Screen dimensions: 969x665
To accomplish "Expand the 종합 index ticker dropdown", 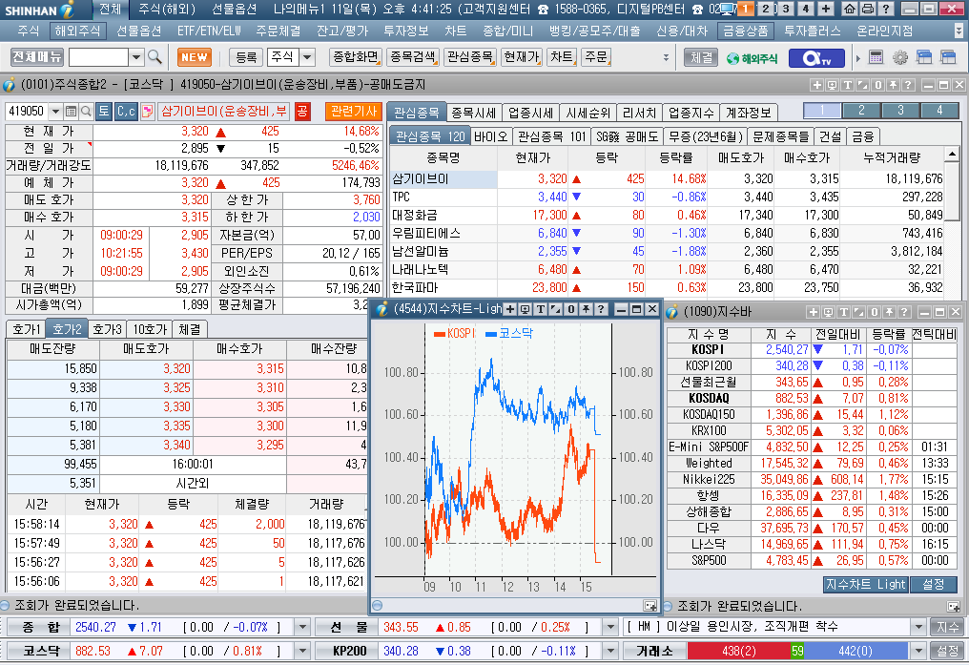I will (x=302, y=627).
